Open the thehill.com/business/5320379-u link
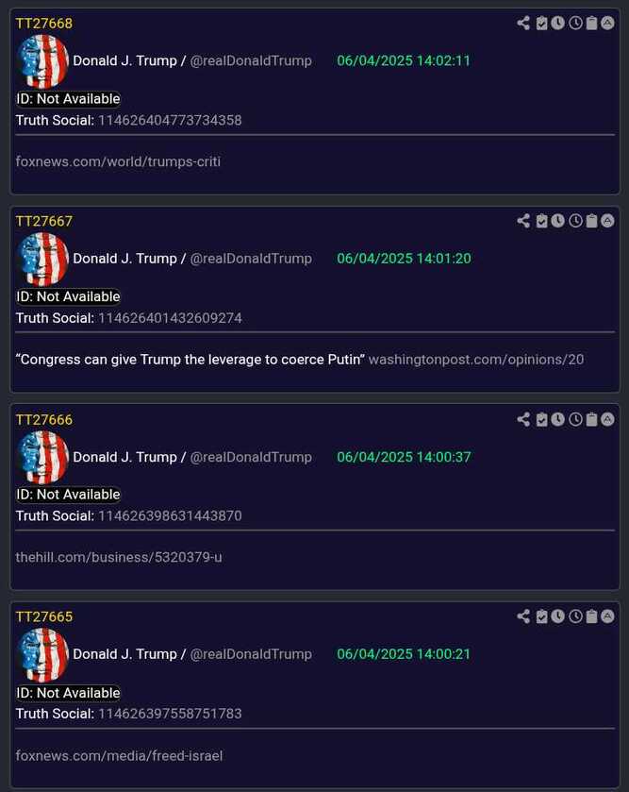 119,557
